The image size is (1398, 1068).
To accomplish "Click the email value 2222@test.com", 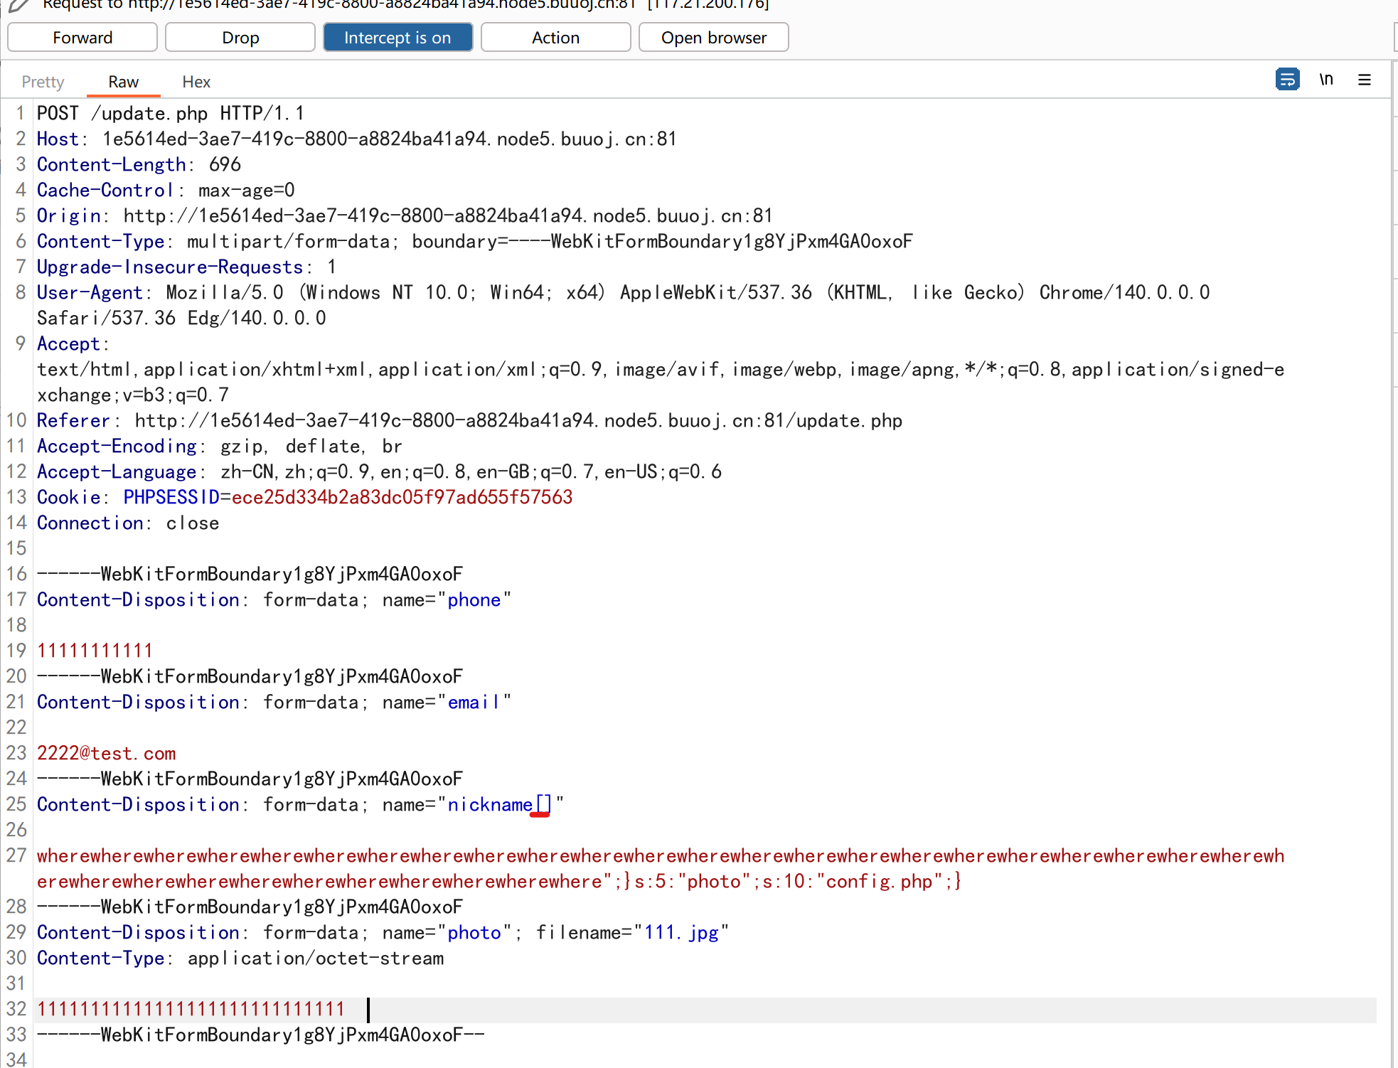I will pyautogui.click(x=106, y=754).
